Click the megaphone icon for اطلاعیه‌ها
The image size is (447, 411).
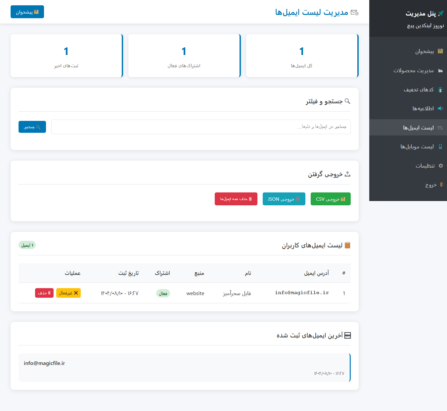coord(440,108)
